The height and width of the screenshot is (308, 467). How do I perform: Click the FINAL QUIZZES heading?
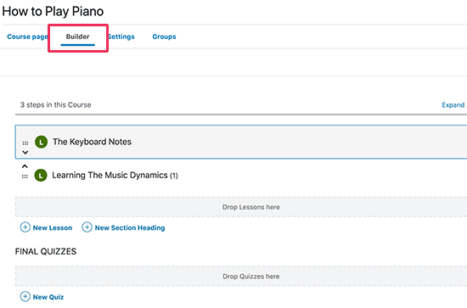point(46,251)
